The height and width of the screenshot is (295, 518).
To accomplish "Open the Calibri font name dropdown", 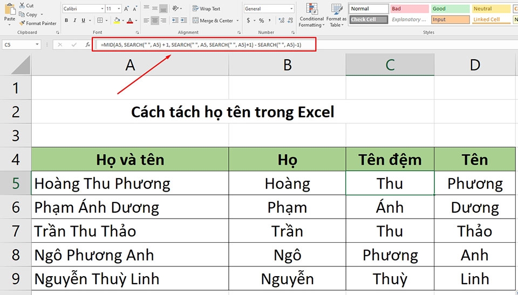I will [103, 9].
